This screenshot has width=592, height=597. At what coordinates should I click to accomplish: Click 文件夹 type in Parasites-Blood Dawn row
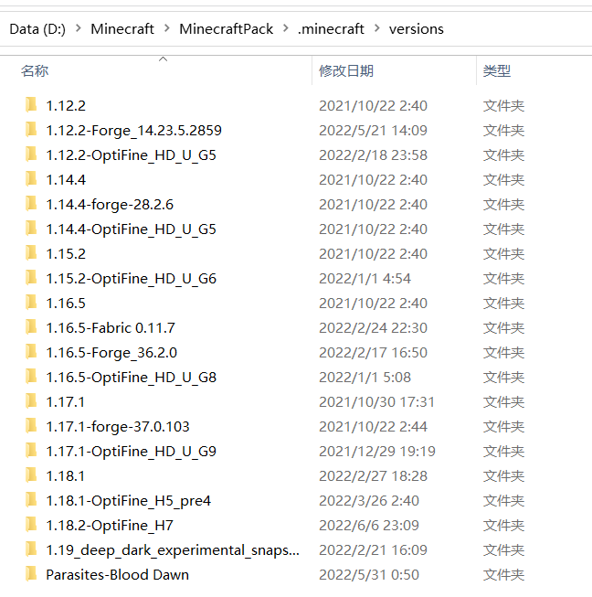click(503, 574)
